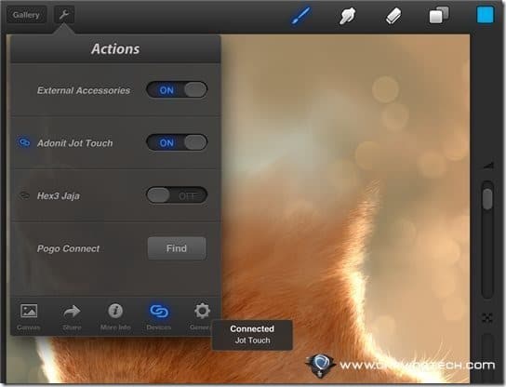
Task: Switch to the Share tab
Action: tap(72, 317)
